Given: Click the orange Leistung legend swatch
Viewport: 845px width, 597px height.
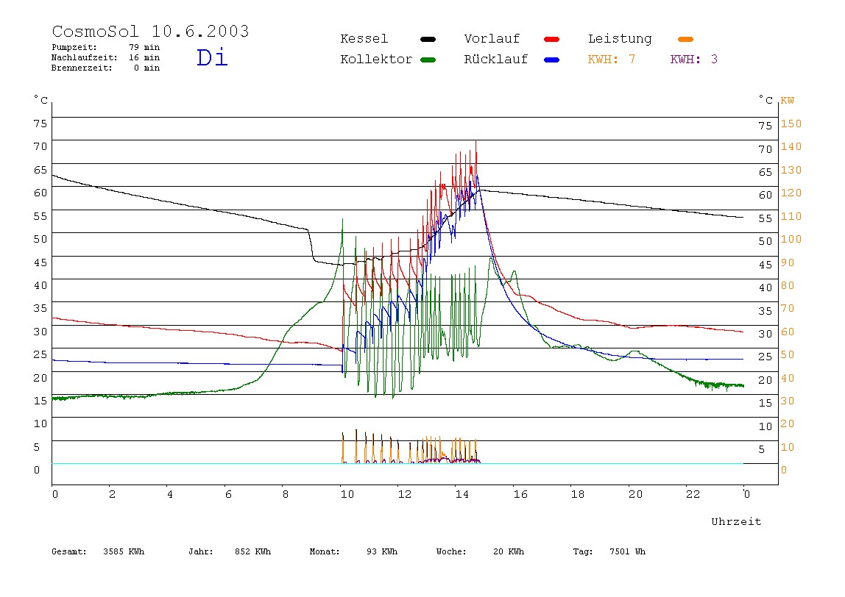Looking at the screenshot, I should point(685,39).
